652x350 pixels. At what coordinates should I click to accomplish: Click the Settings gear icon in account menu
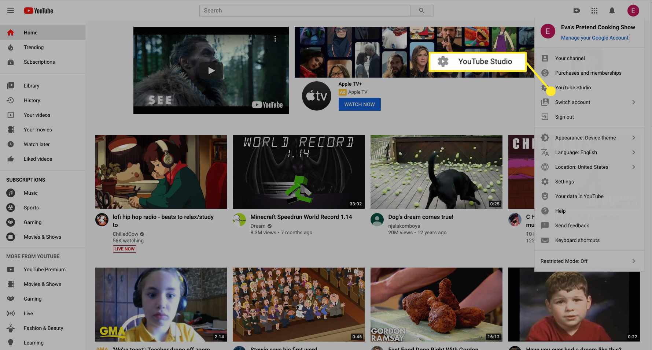coord(545,182)
